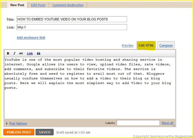Click the Publish Post button
Screen dimensions: 193x138
pos(19,132)
